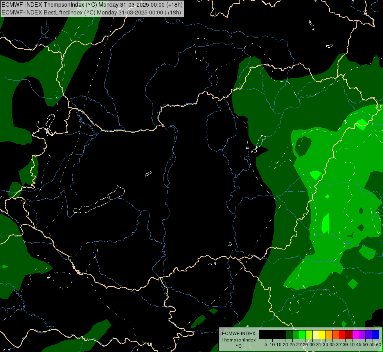Pick the dark red 39–40 legend swatch
383x352 pixels.
(349, 334)
